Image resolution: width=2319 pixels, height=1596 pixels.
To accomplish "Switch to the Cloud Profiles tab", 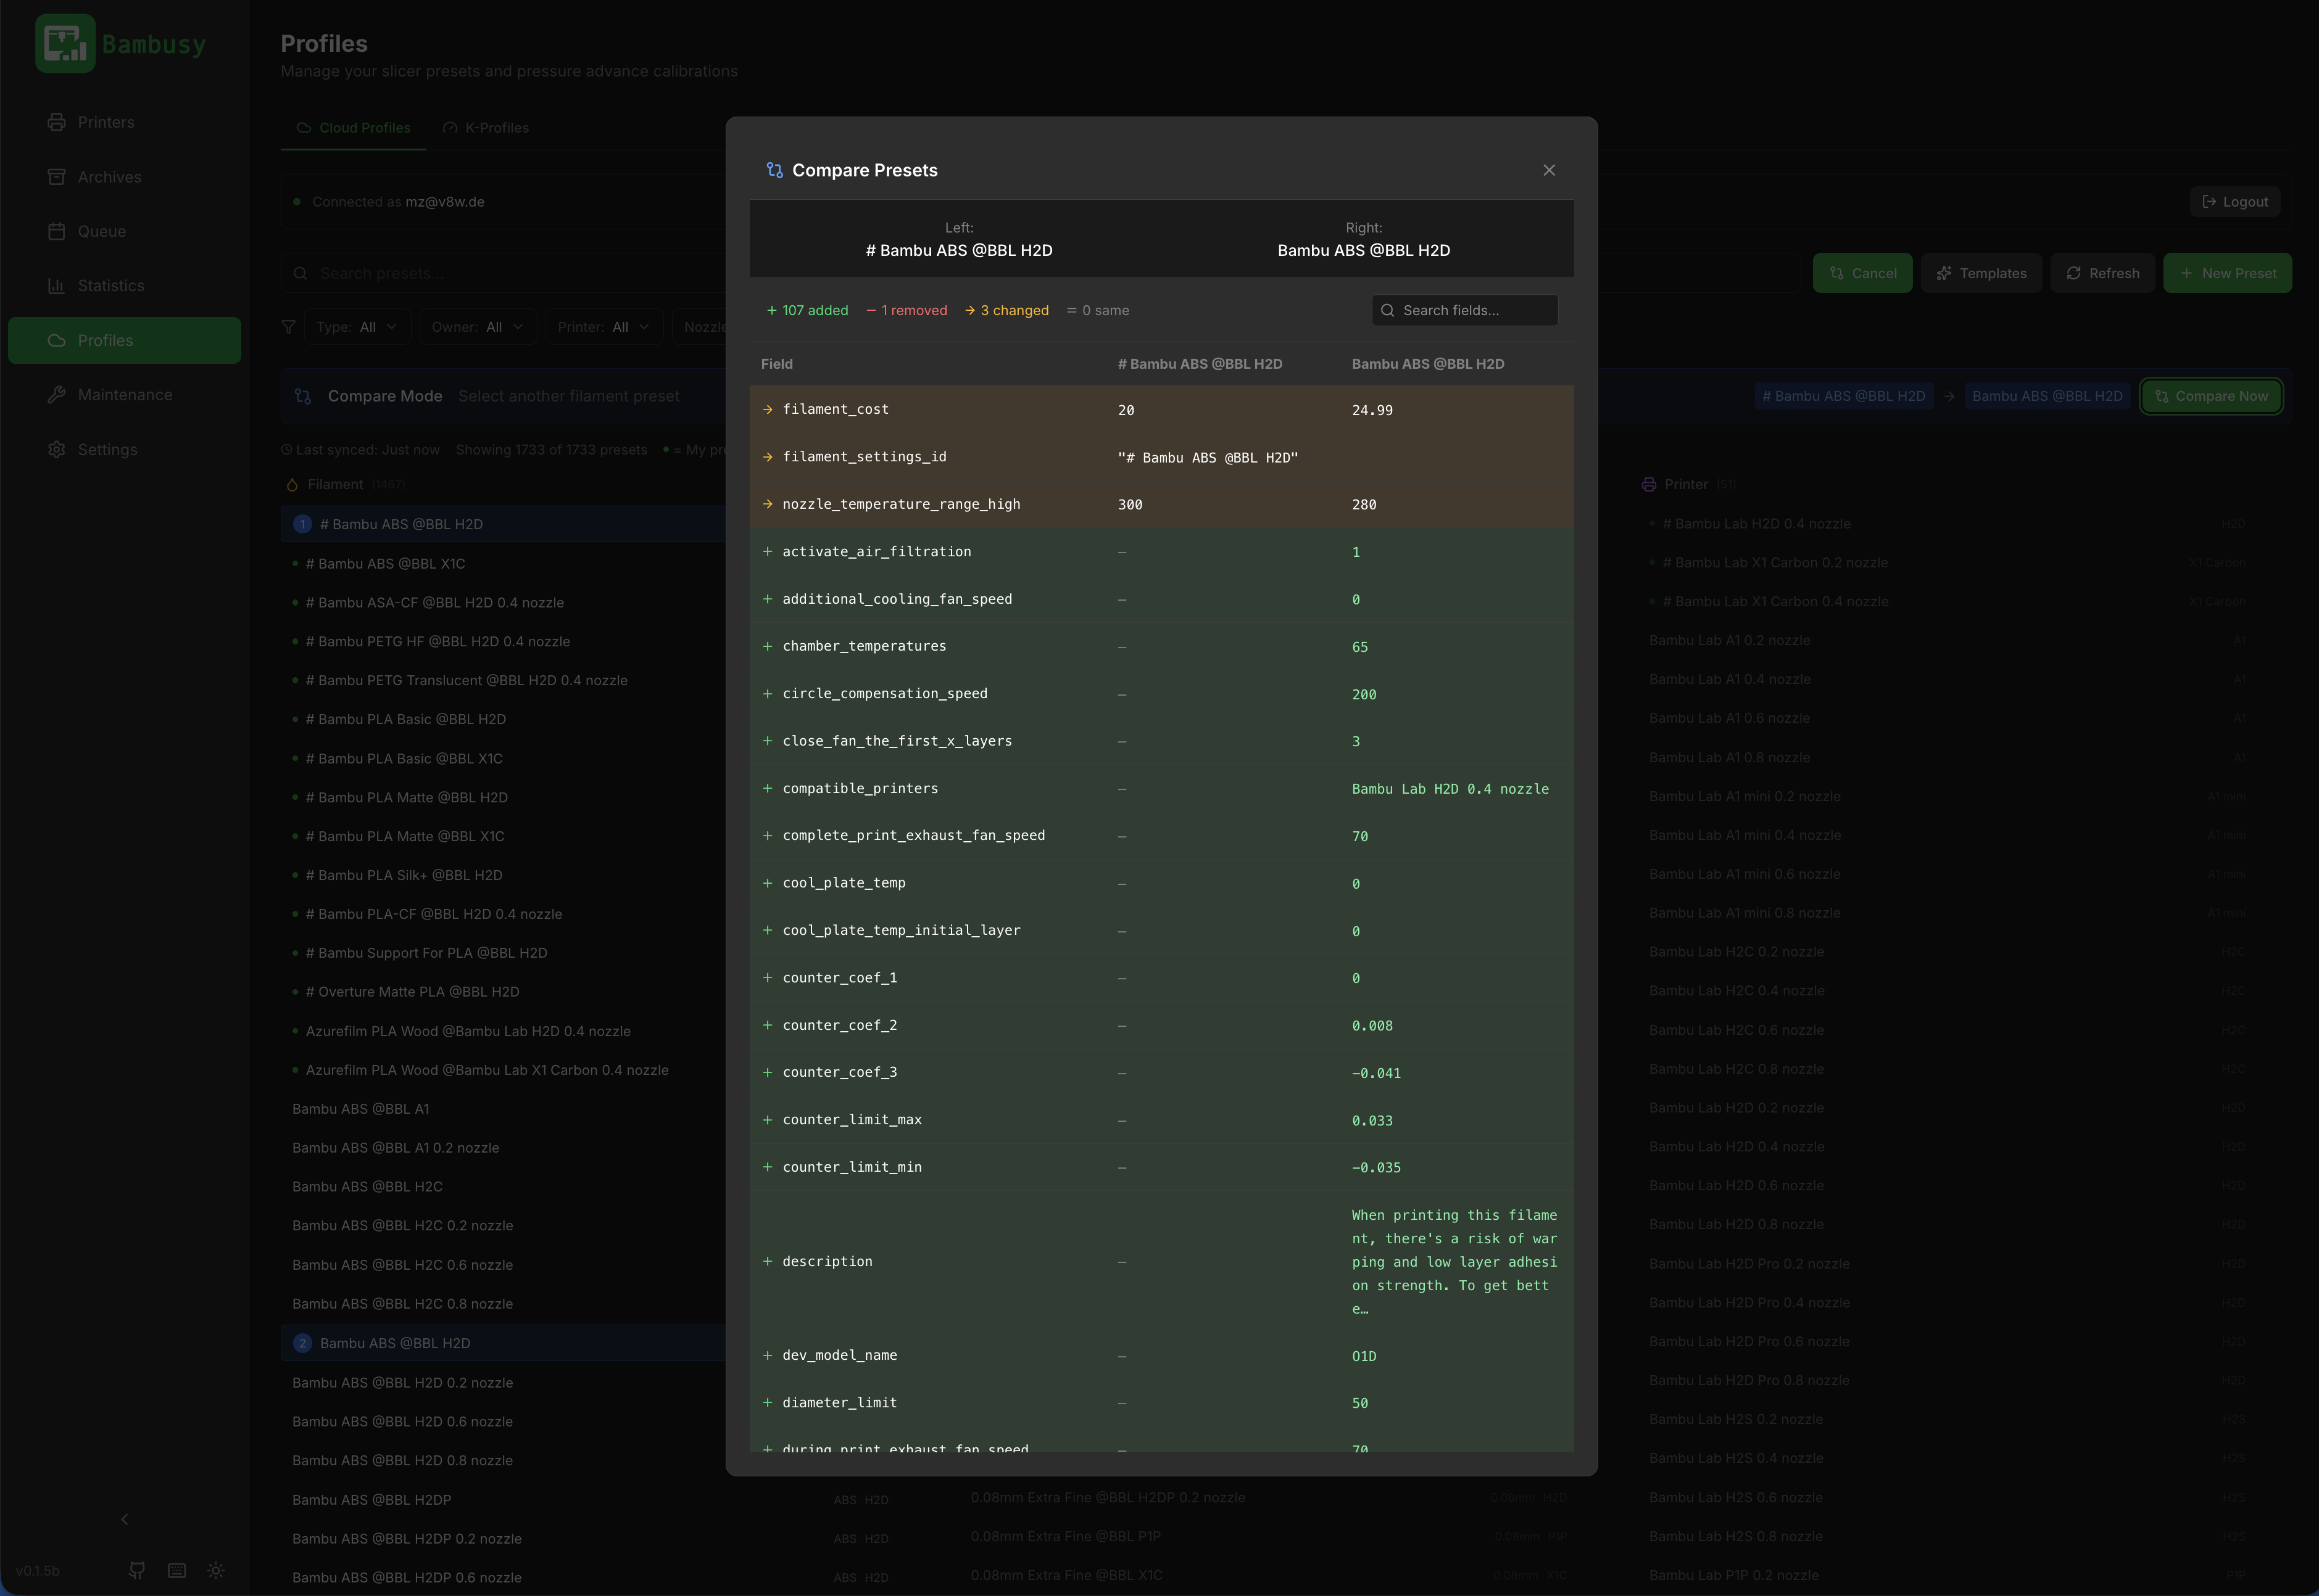I will coord(353,128).
